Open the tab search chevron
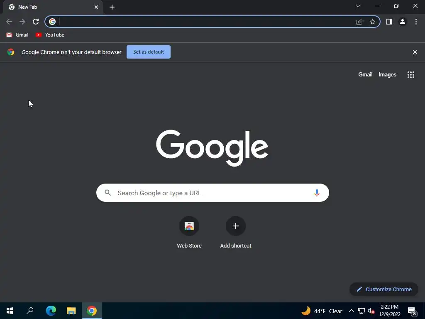This screenshot has height=319, width=425. coord(358,6)
